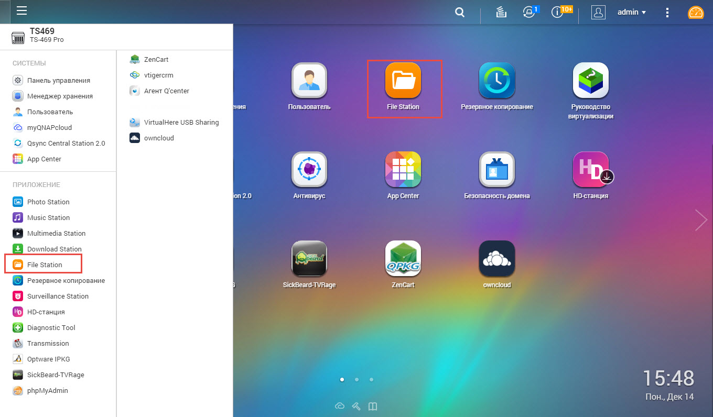Open Панель управления from the menu
Viewport: 713px width, 417px height.
pyautogui.click(x=58, y=80)
